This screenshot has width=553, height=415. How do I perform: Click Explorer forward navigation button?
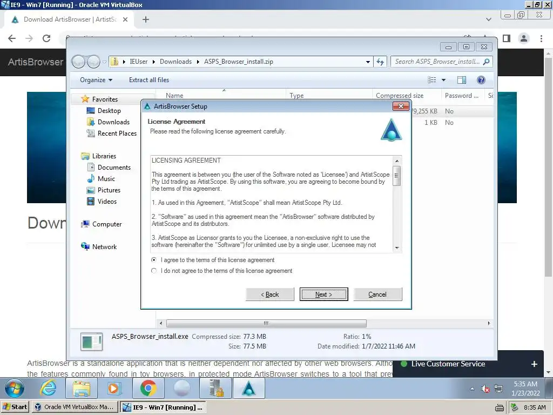[93, 62]
